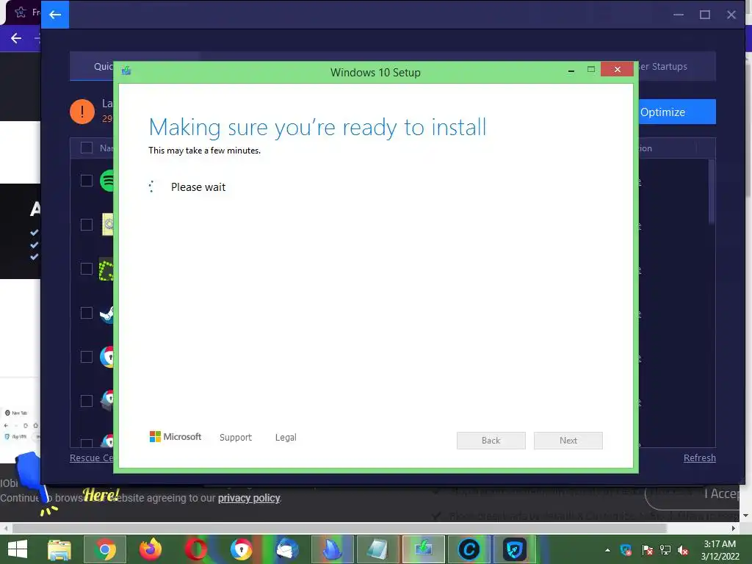Check the yellow notepad item checkbox
Screen dimensions: 752x564
click(x=87, y=225)
